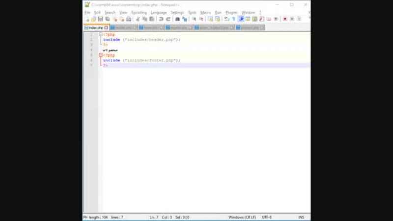Open the Search menu
The width and height of the screenshot is (393, 221).
click(x=110, y=13)
